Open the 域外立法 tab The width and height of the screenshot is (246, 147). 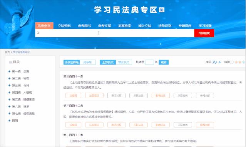click(x=145, y=26)
